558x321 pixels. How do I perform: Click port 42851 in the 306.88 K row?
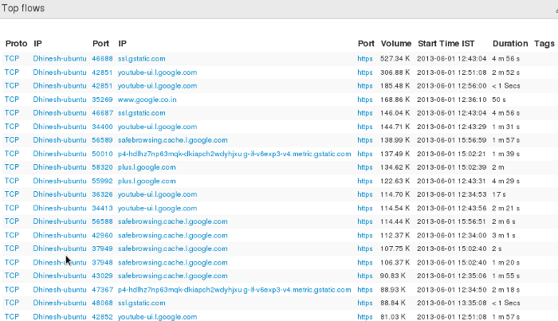pyautogui.click(x=102, y=72)
